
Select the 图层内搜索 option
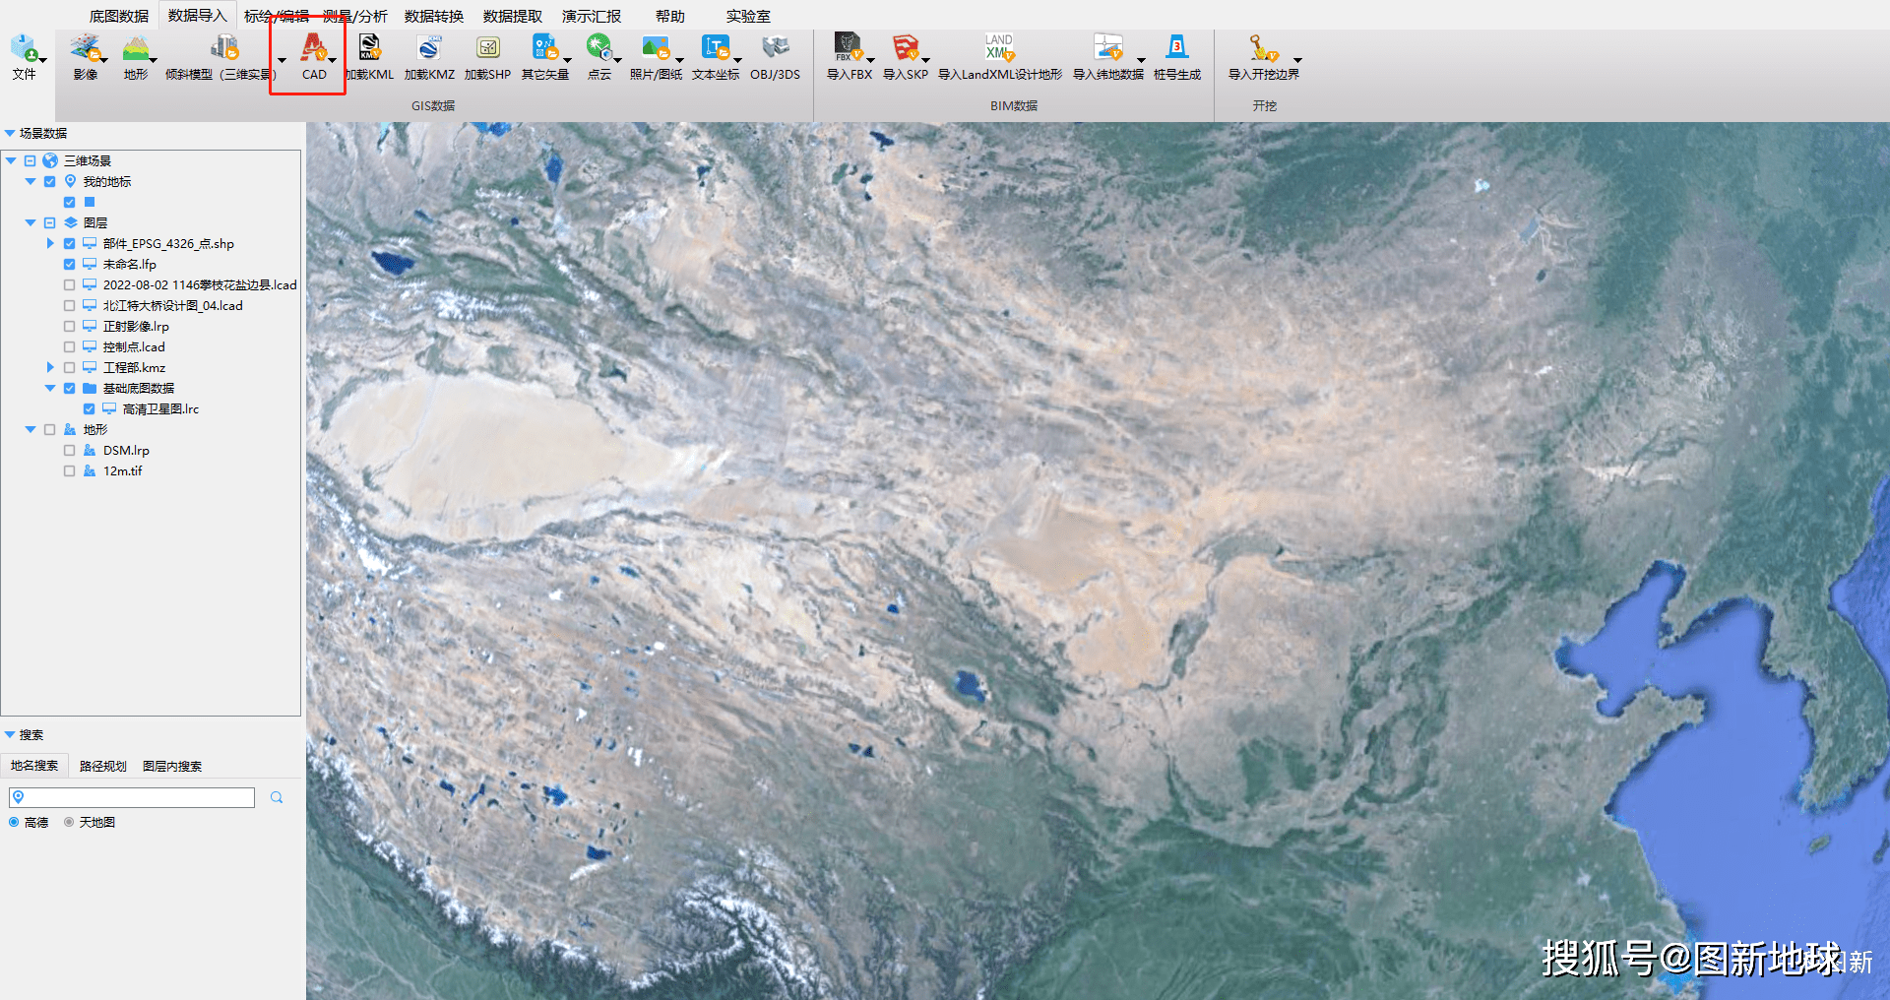click(172, 766)
